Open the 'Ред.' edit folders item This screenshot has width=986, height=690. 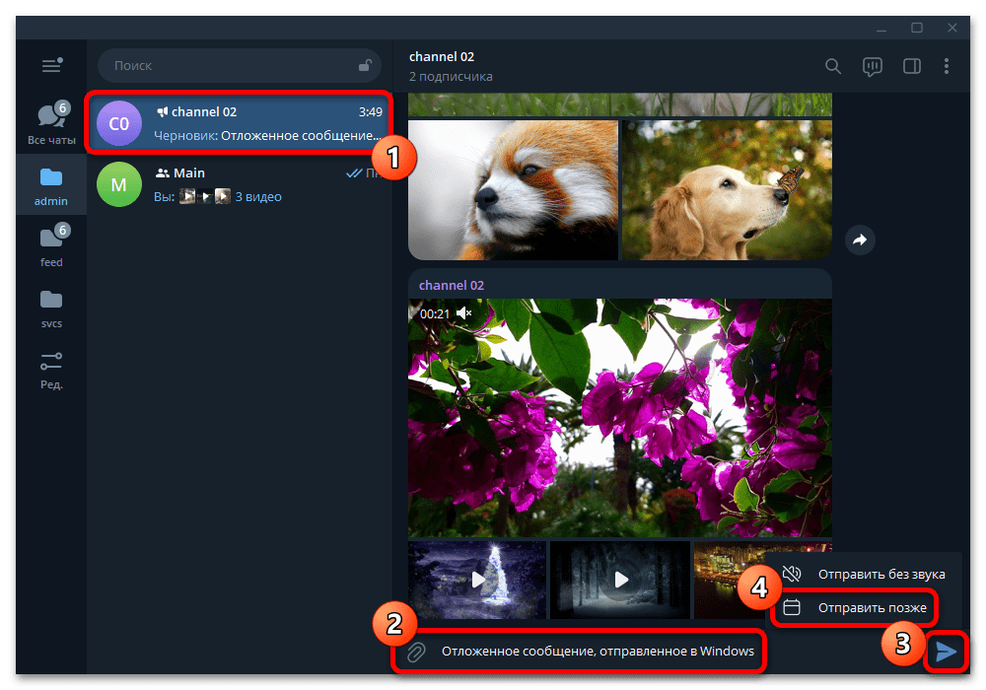51,371
